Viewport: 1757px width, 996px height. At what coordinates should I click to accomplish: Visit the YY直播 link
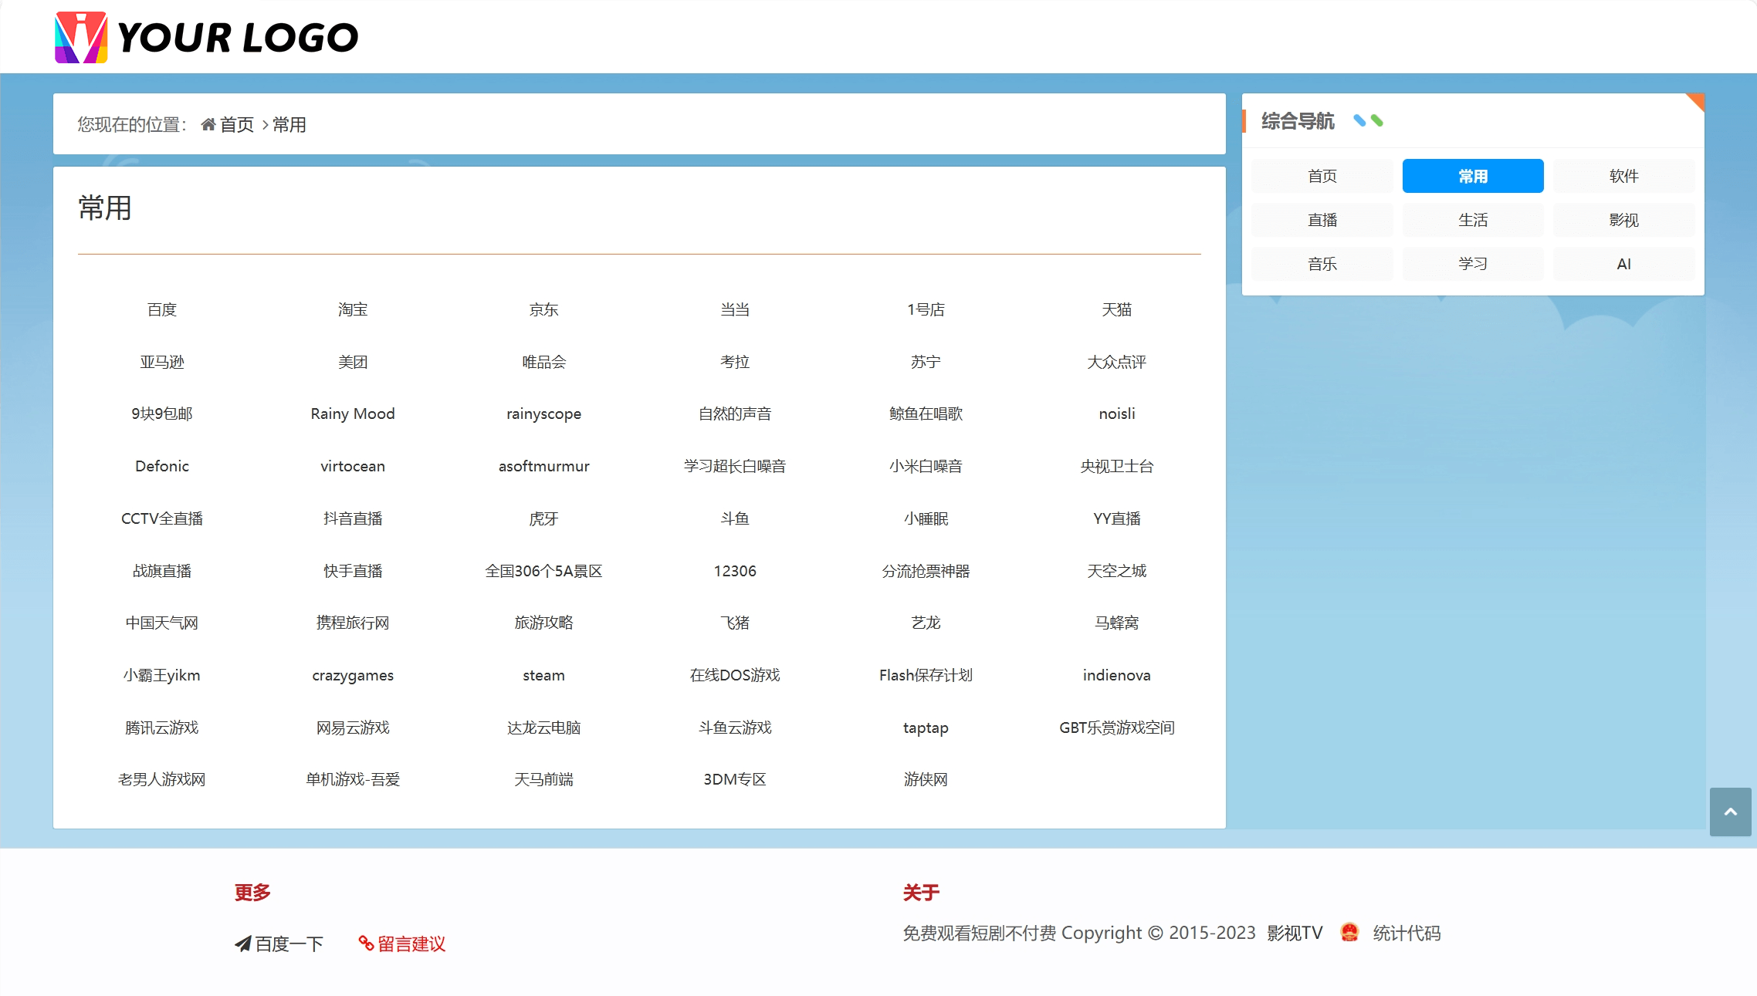(x=1116, y=518)
